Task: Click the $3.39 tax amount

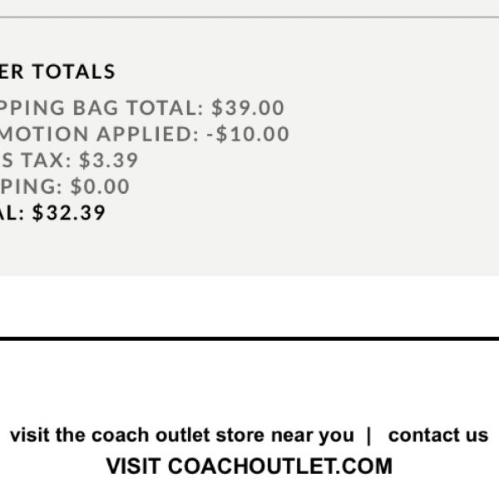Action: [108, 160]
